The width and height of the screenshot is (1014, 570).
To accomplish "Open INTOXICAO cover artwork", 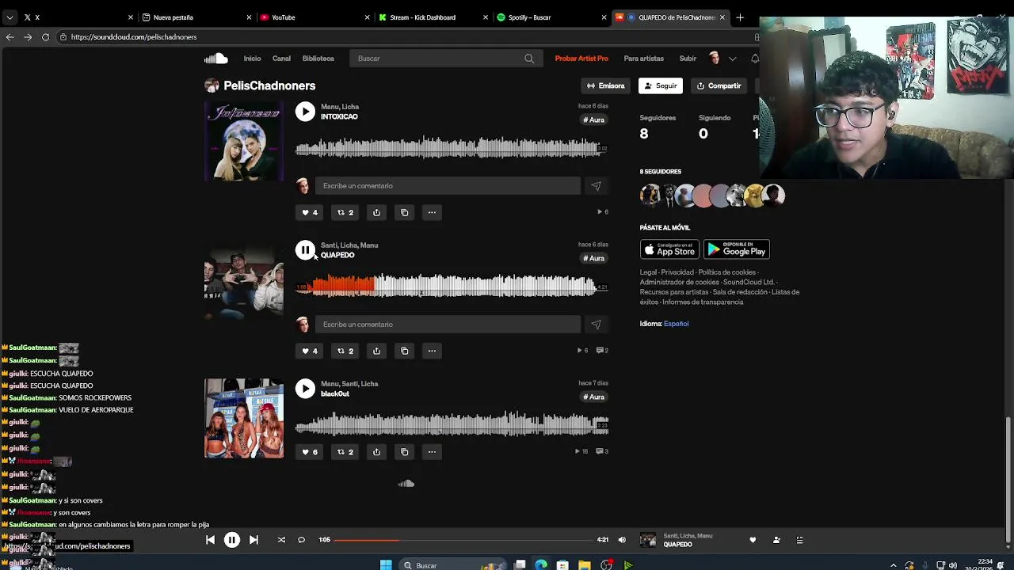I will pyautogui.click(x=244, y=142).
